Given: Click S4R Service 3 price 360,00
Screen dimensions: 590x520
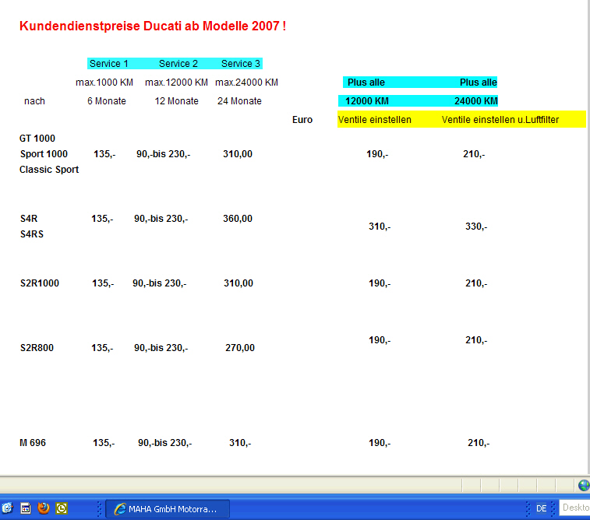Looking at the screenshot, I should coord(238,219).
